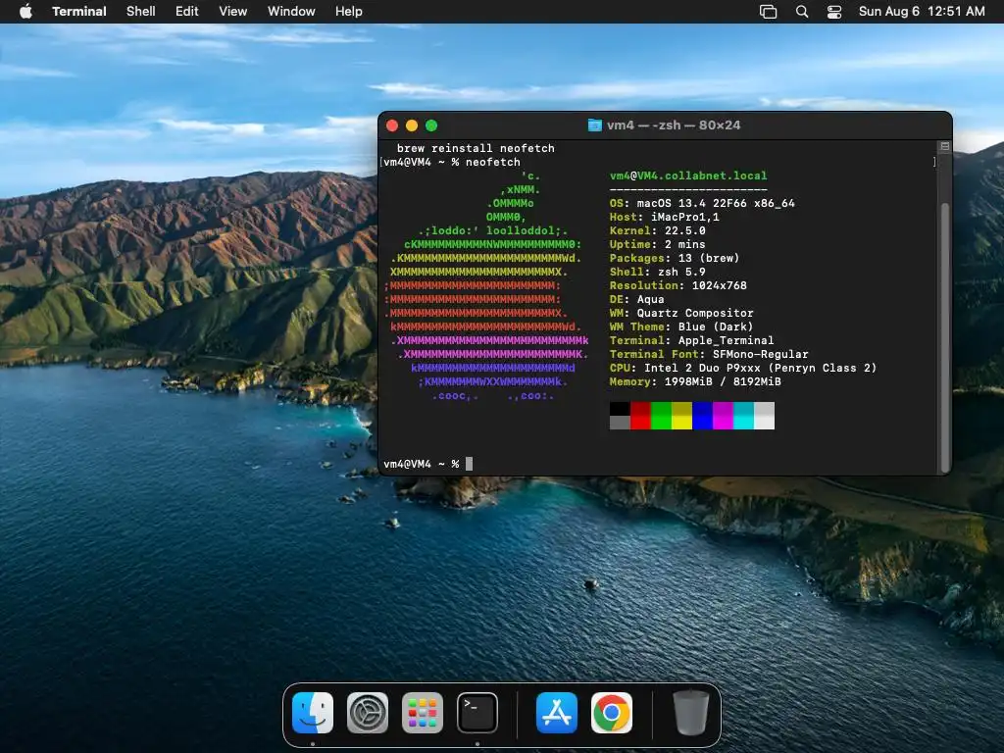Image resolution: width=1004 pixels, height=753 pixels.
Task: Click the Stage Manager windows icon in menu bar
Action: click(768, 11)
